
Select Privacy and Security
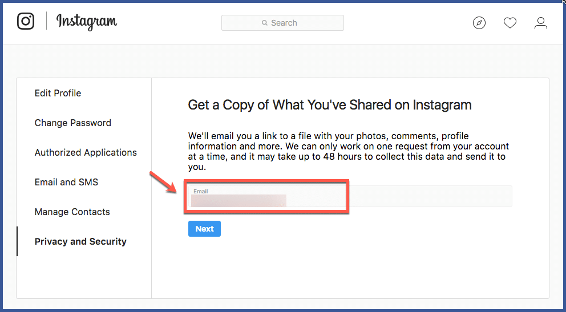(80, 241)
